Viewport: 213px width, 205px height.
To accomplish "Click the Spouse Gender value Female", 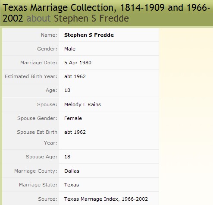I will click(73, 118).
